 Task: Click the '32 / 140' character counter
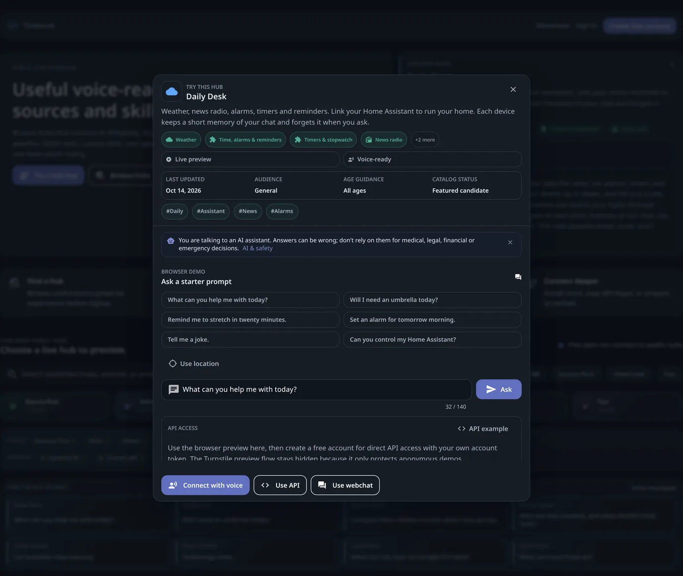click(x=456, y=407)
